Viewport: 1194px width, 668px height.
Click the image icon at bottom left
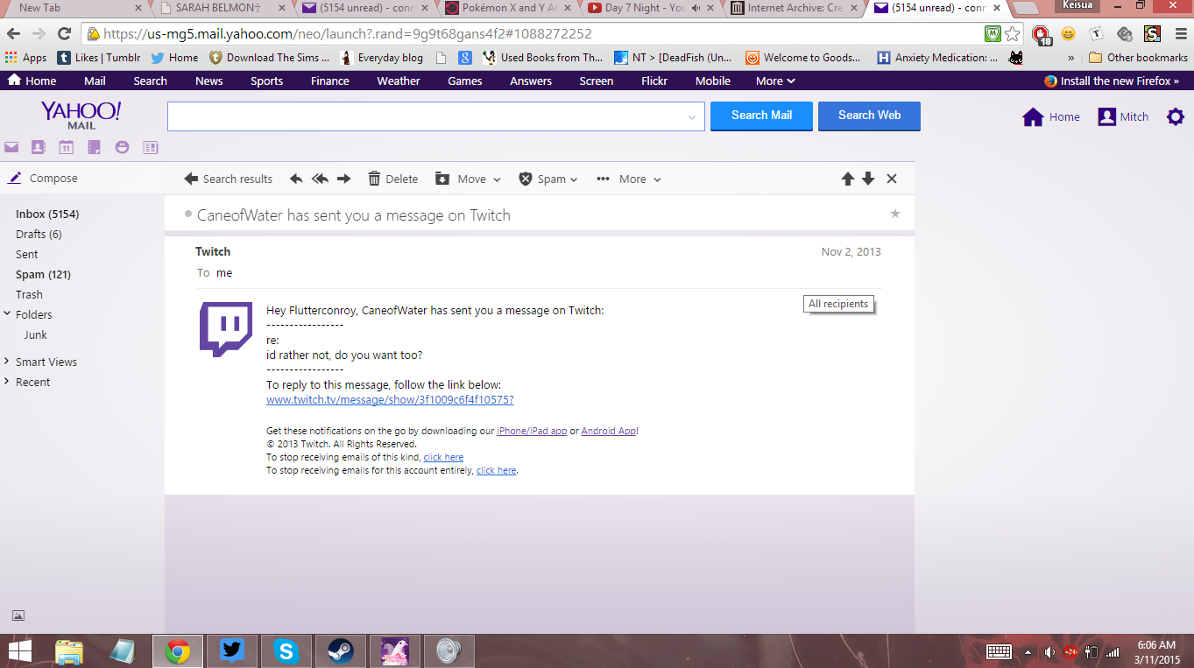click(x=18, y=615)
